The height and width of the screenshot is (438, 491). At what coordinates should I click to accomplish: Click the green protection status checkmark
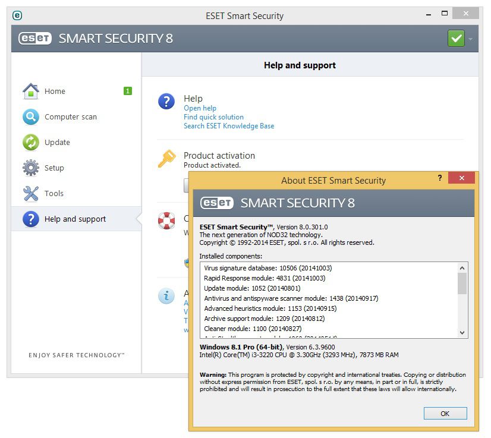pos(456,39)
